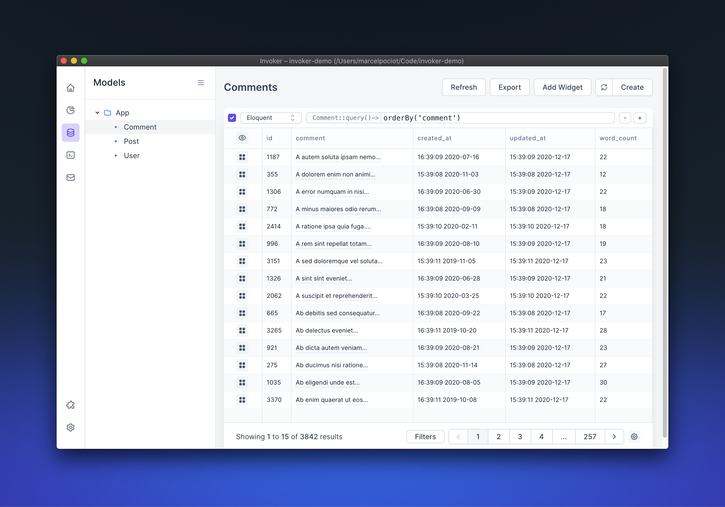Collapse the App folder chevron
This screenshot has width=725, height=507.
[x=97, y=113]
